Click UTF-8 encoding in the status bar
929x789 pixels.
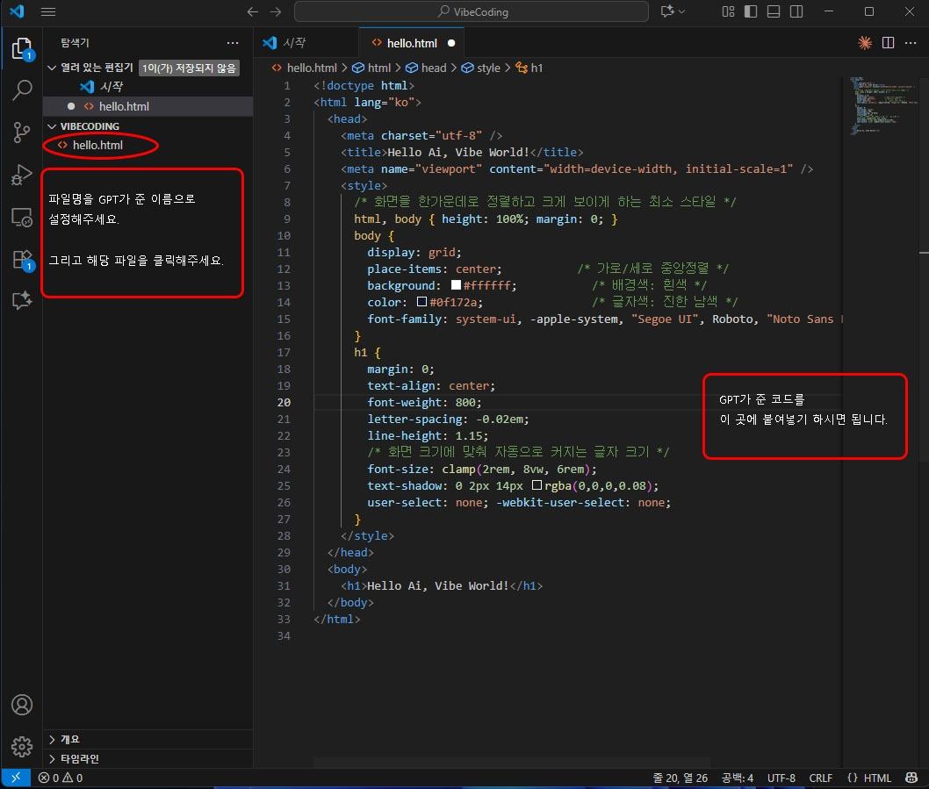click(x=781, y=778)
